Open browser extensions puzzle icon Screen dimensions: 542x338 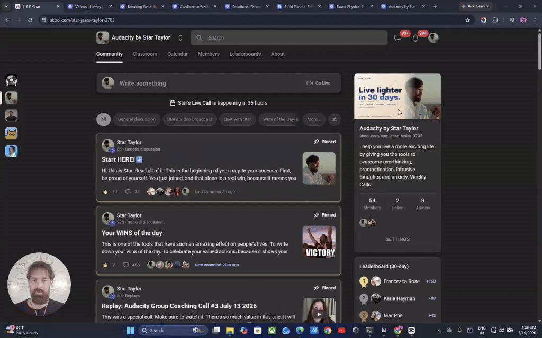click(495, 20)
